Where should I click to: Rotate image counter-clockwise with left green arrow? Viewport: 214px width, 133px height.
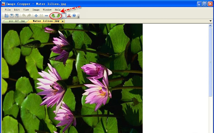[53, 16]
